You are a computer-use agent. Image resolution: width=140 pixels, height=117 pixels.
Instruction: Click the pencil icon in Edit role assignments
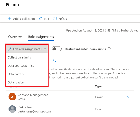10,49
